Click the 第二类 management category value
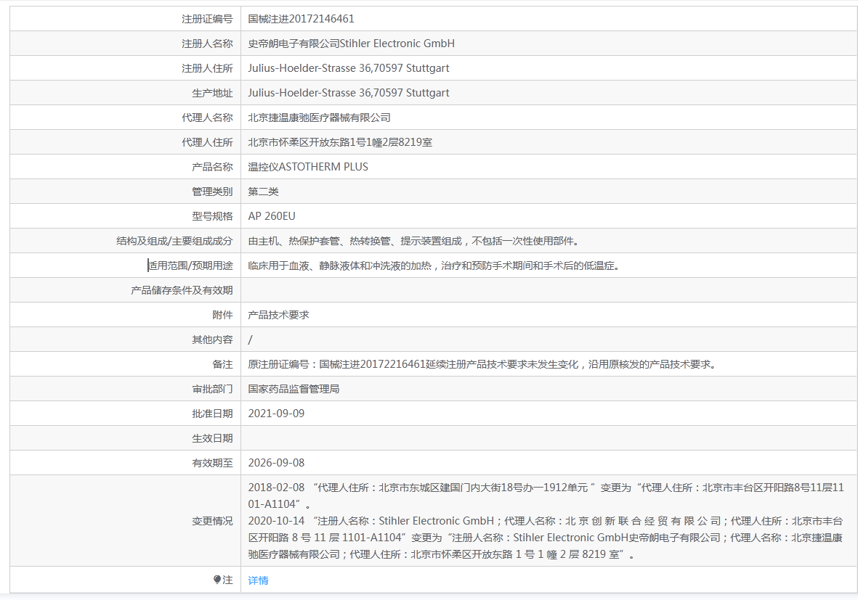858x600 pixels. (263, 192)
